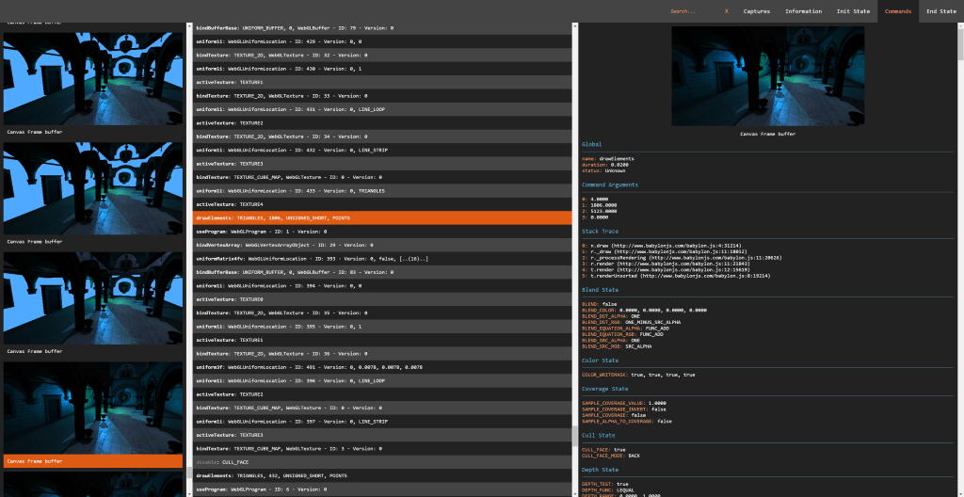This screenshot has height=497, width=964.
Task: Click the Global section header
Action: (591, 145)
